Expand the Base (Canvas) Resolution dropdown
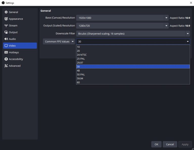This screenshot has height=150, width=194. (166, 18)
